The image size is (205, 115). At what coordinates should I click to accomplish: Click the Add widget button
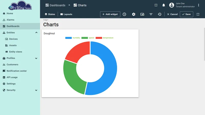tap(110, 14)
